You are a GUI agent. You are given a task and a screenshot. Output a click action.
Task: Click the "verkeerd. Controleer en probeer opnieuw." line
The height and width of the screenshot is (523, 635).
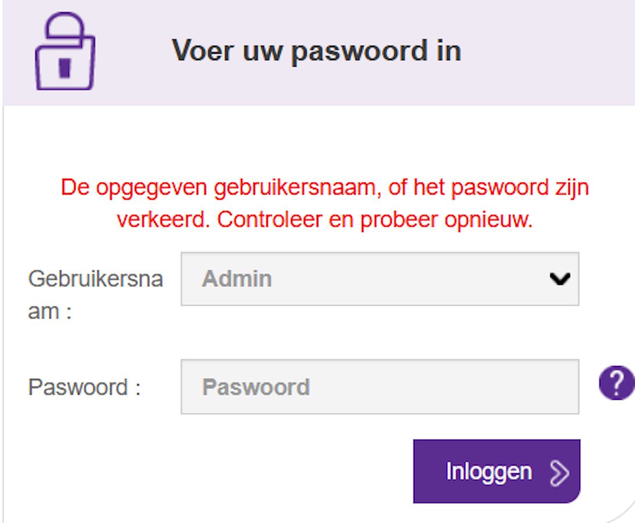pos(325,220)
